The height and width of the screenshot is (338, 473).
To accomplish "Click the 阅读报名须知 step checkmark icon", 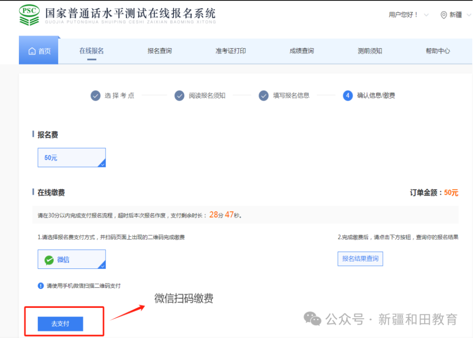I will pyautogui.click(x=180, y=95).
